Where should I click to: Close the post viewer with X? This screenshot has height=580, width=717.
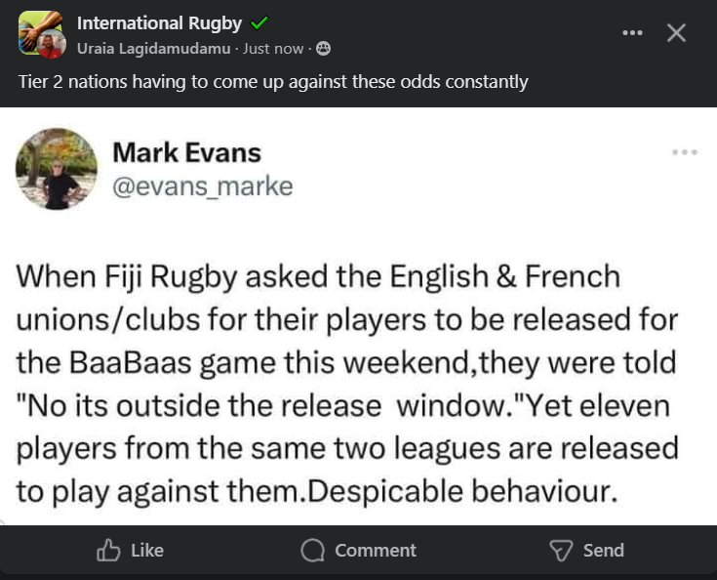(x=676, y=32)
